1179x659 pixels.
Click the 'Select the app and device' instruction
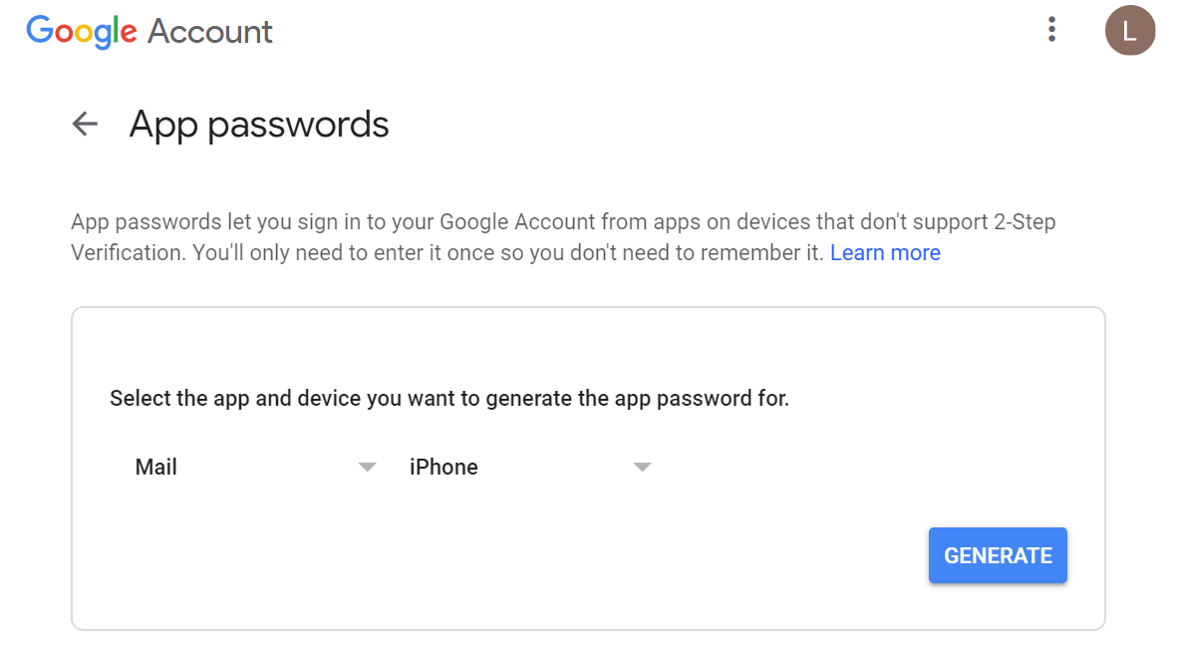[x=448, y=399]
